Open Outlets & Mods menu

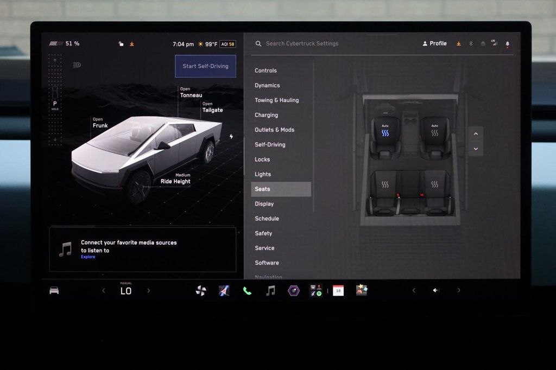click(274, 130)
